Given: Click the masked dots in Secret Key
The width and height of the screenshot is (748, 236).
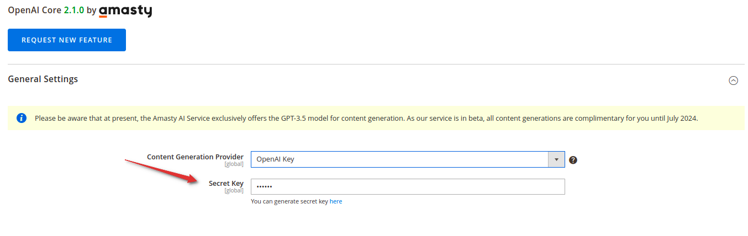Looking at the screenshot, I should [x=265, y=187].
